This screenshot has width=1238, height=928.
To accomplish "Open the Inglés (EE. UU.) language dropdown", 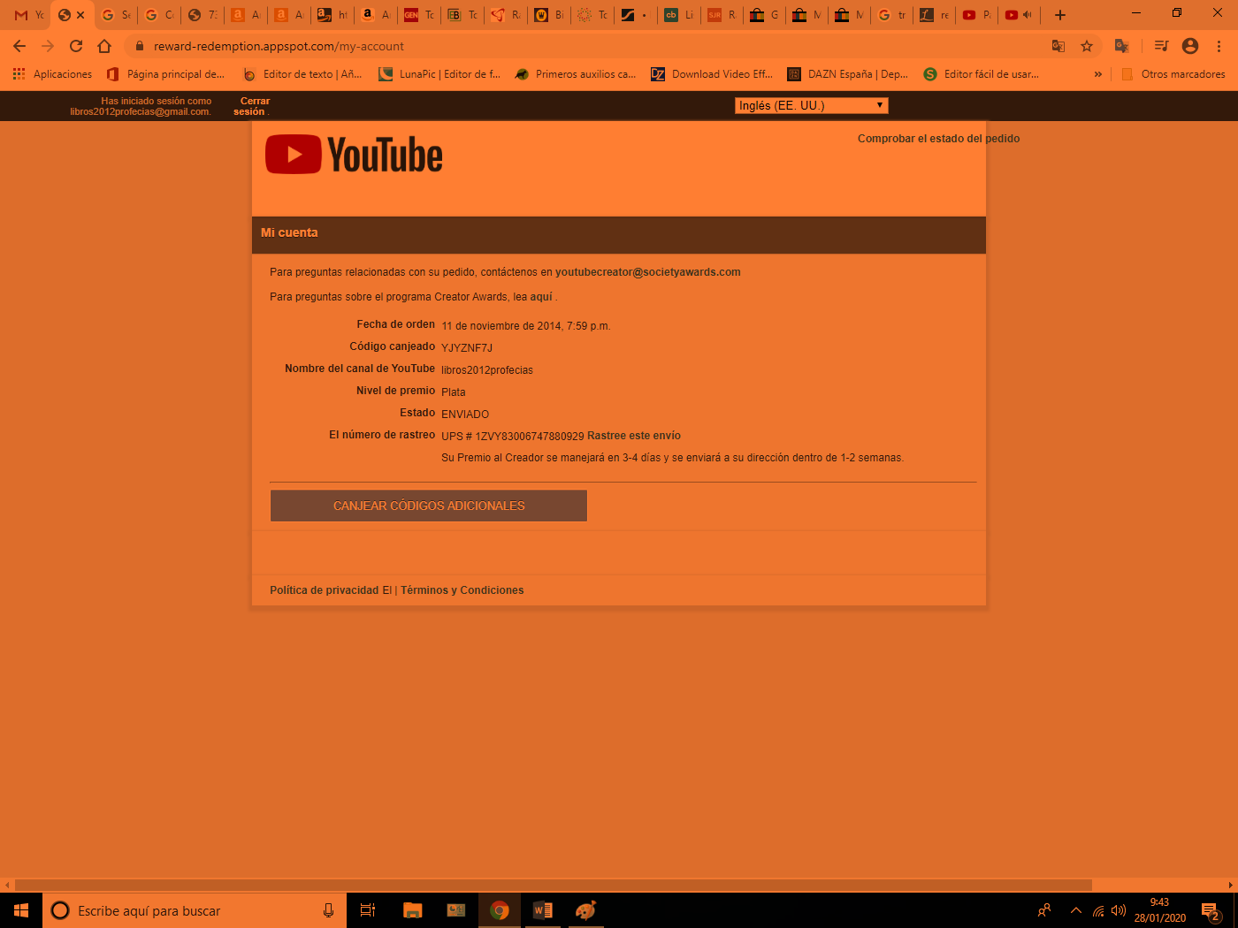I will coord(811,105).
